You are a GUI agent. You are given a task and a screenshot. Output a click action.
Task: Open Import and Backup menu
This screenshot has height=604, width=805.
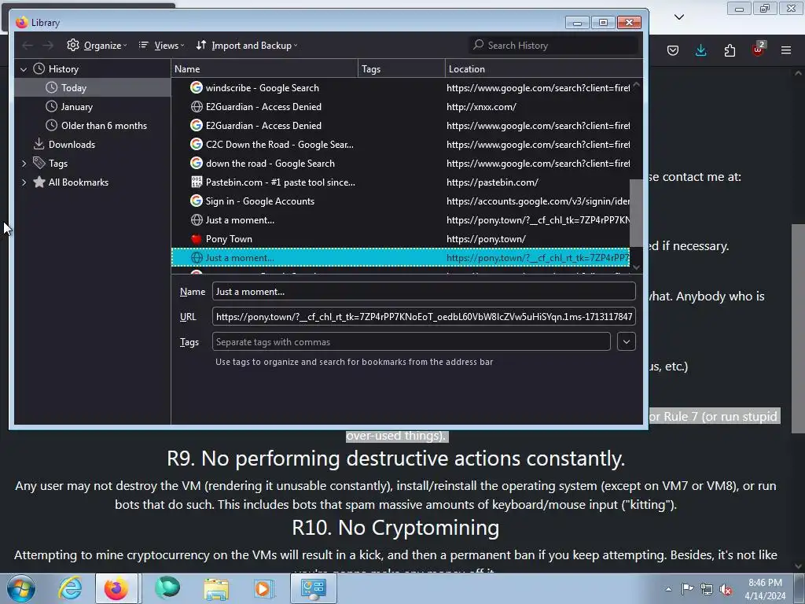point(246,45)
